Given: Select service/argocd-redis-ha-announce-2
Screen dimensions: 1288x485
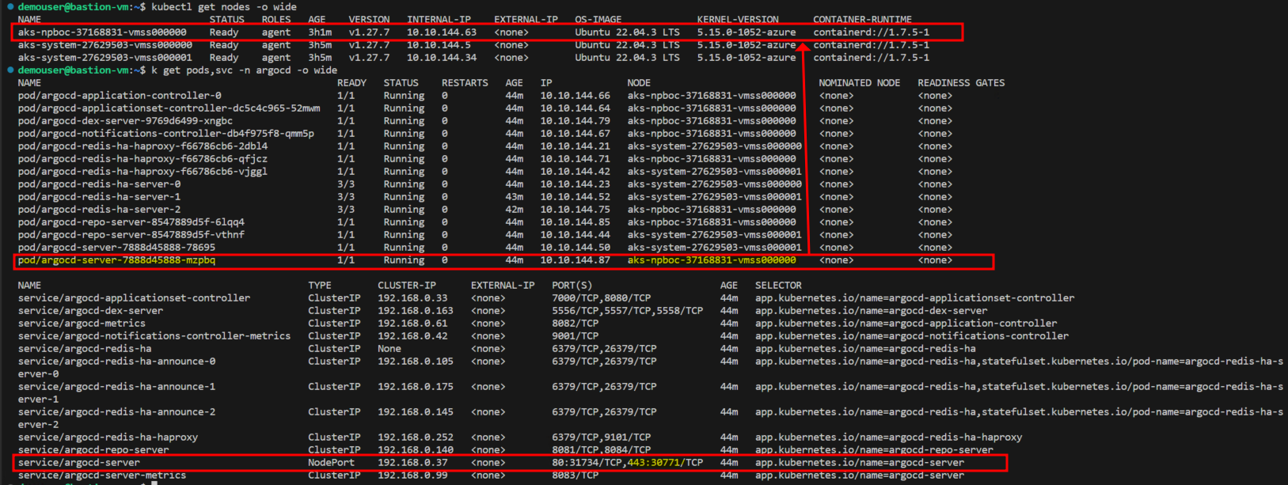Looking at the screenshot, I should coord(116,412).
